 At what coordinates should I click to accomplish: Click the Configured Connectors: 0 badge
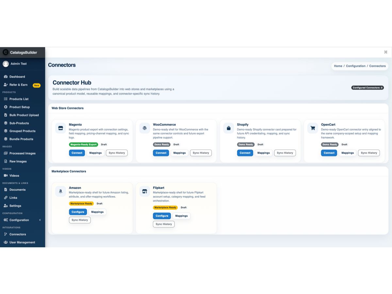(x=367, y=88)
